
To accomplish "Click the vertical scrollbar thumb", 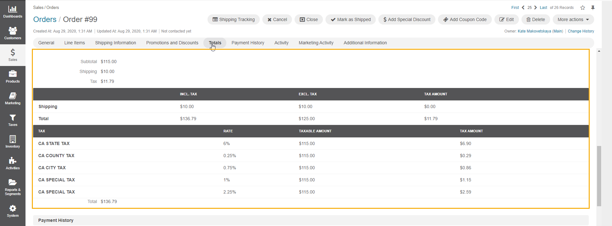I will [x=599, y=176].
